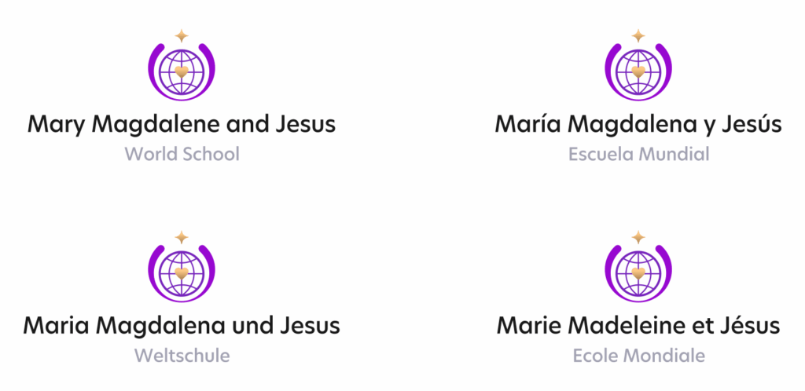The height and width of the screenshot is (391, 805).
Task: Select 'María Magdalena y Jesús' title
Action: 638,125
